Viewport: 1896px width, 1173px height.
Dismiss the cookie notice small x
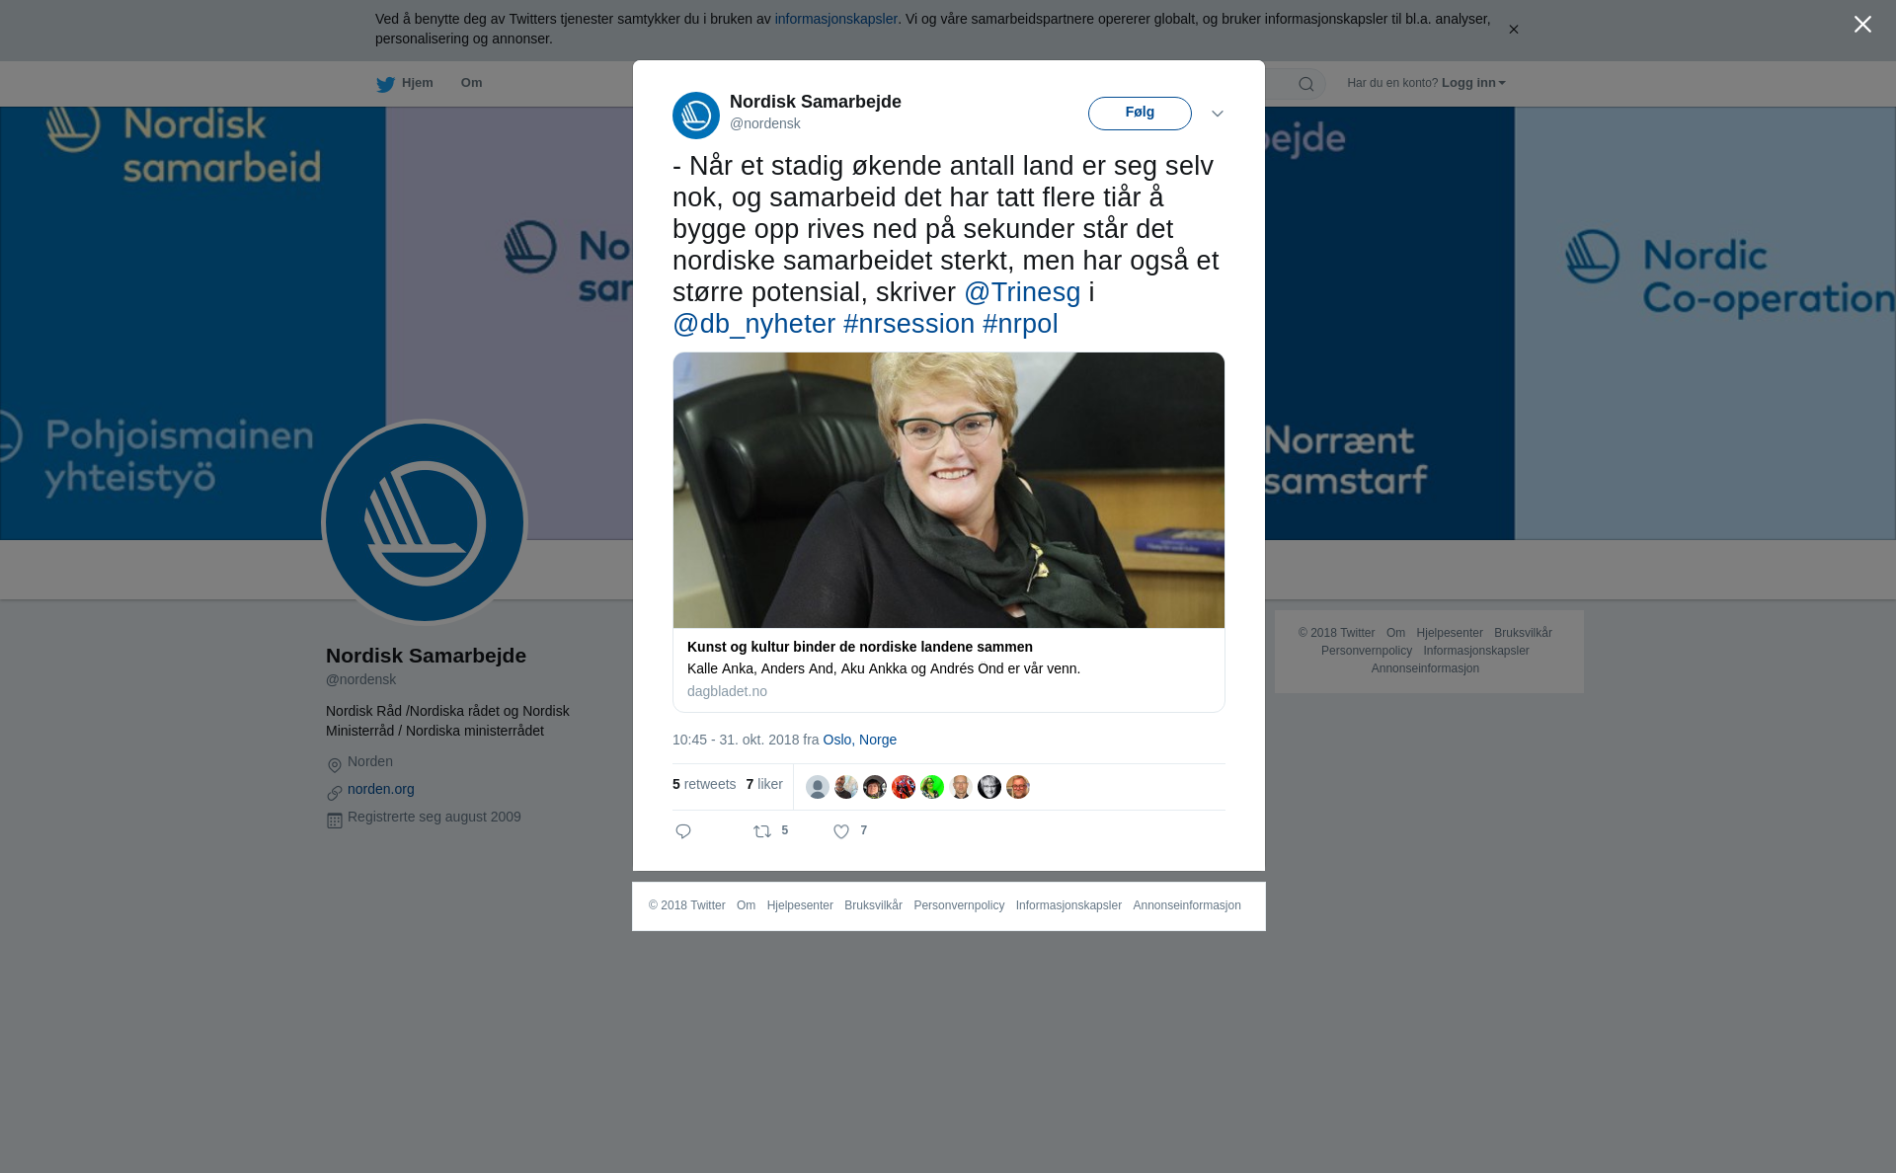(x=1513, y=30)
